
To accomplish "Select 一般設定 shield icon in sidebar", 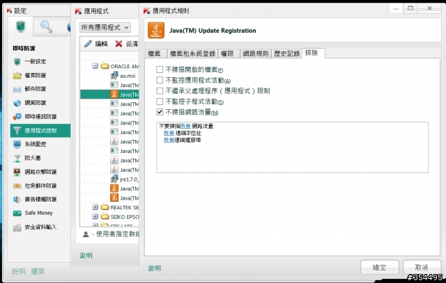I will click(x=17, y=62).
